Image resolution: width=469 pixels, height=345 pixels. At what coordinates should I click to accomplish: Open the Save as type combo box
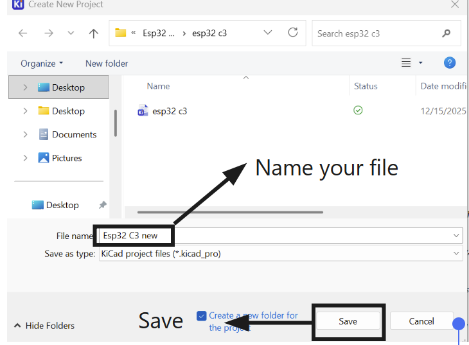click(281, 253)
